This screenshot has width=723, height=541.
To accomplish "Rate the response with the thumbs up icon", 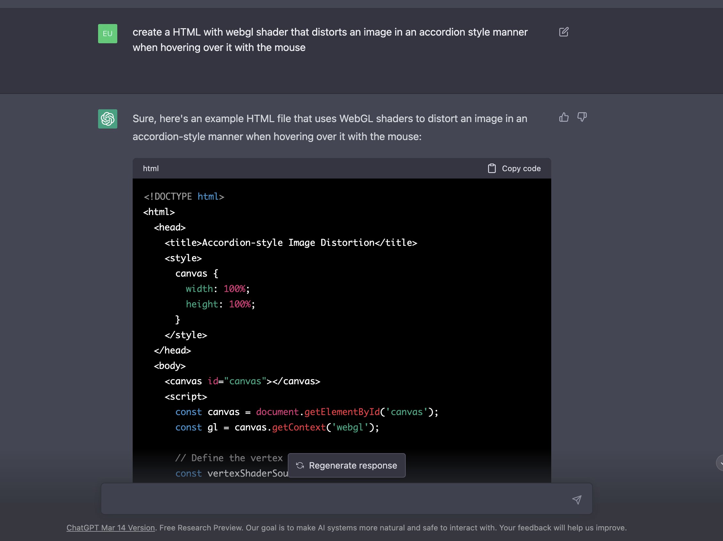I will click(x=563, y=117).
